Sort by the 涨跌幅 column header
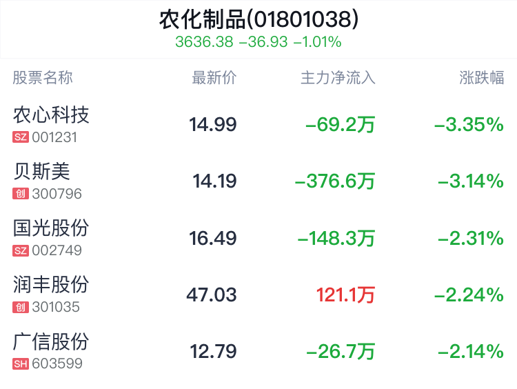Viewport: 517px width, 389px height. (x=481, y=78)
